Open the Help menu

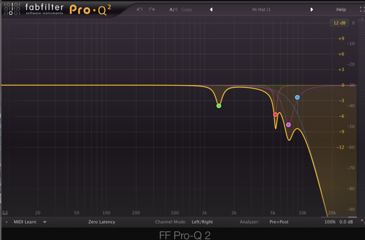point(341,10)
